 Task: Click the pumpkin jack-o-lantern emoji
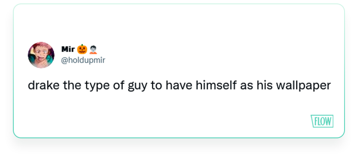[x=82, y=49]
